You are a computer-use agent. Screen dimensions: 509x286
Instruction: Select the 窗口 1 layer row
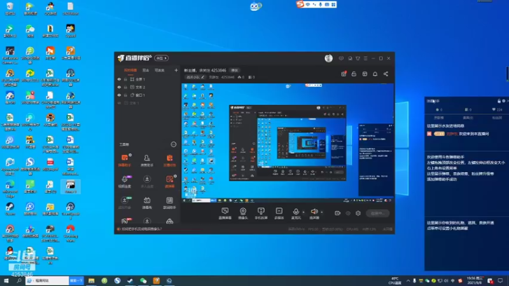(147, 95)
